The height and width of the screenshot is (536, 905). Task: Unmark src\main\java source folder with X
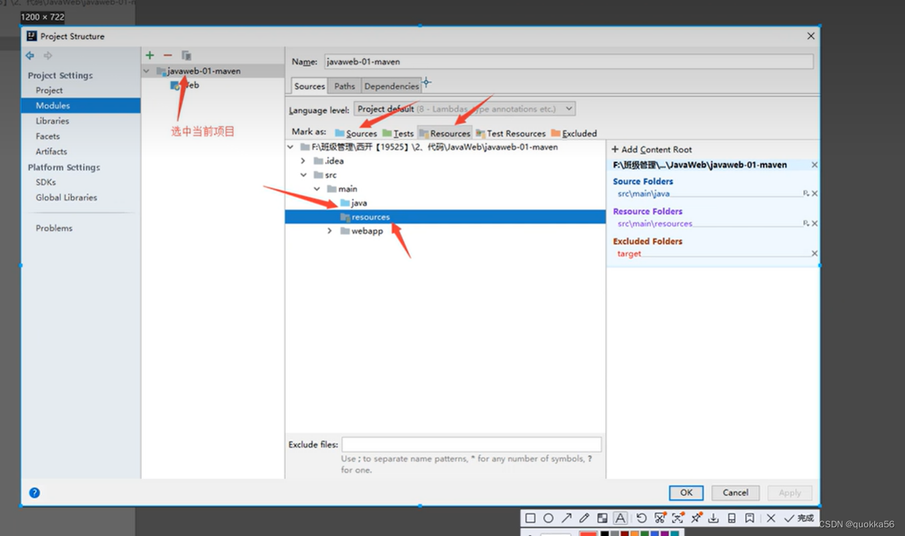coord(814,193)
